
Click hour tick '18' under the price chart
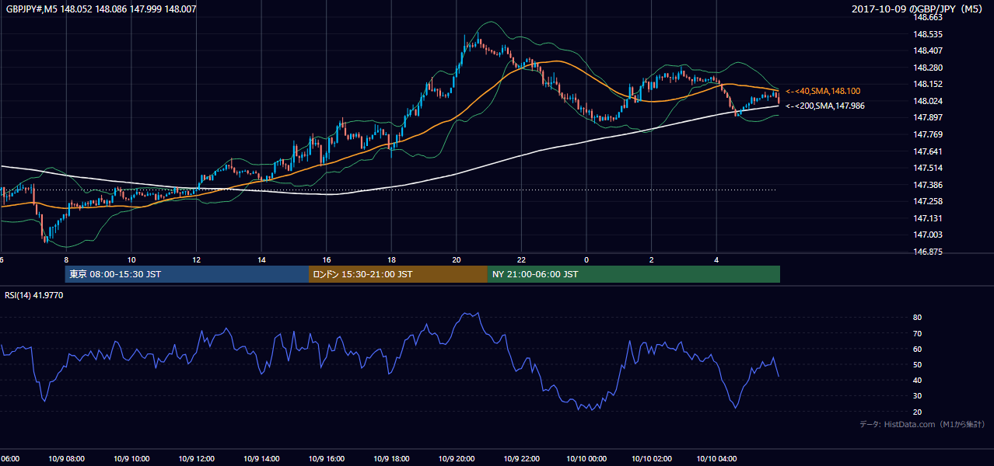pyautogui.click(x=392, y=259)
